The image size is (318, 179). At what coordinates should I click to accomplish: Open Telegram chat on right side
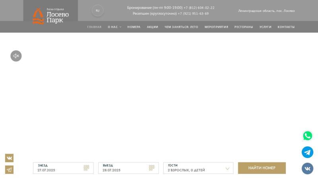click(x=307, y=152)
